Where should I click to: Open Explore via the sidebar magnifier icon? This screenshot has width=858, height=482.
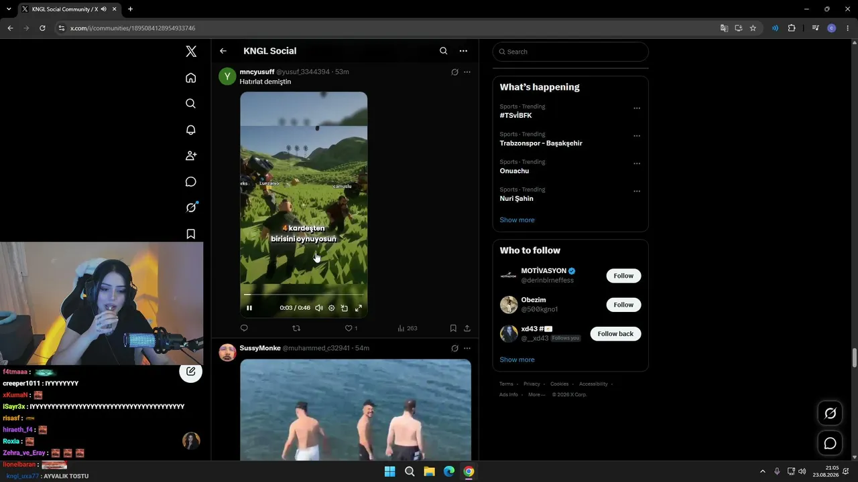(191, 104)
